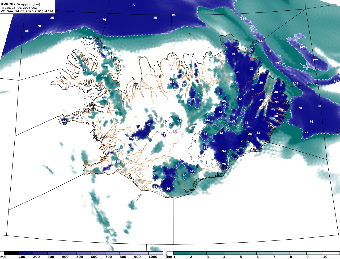Click the 'km 1' label on the kilometre legend
Viewport: 340px width, 259px height.
pyautogui.click(x=171, y=257)
